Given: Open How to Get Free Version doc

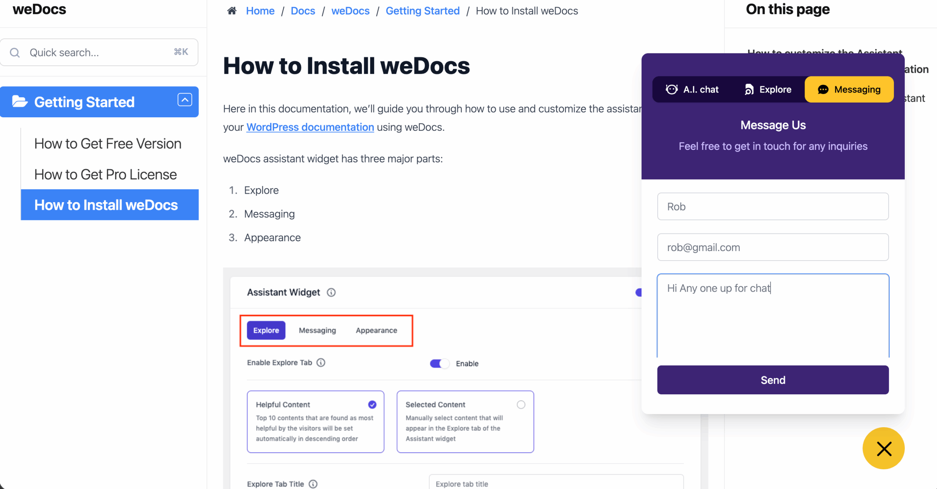Looking at the screenshot, I should coord(108,144).
